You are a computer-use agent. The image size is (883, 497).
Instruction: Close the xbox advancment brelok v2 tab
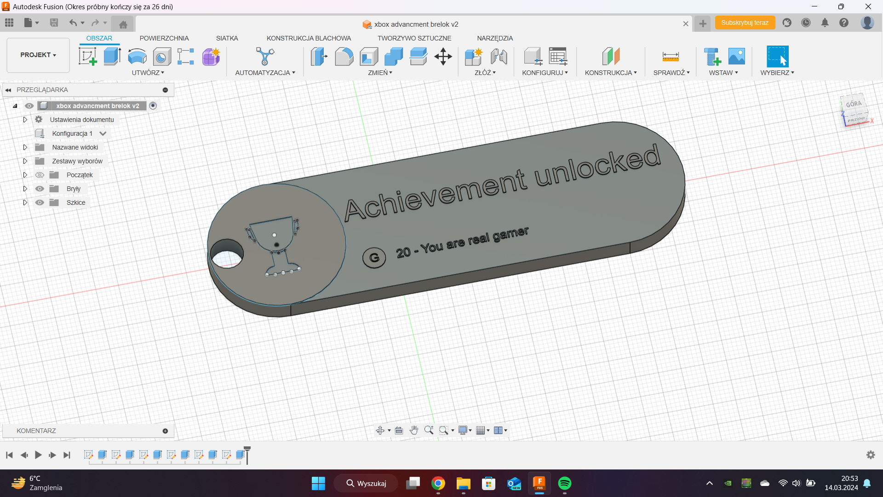point(686,24)
